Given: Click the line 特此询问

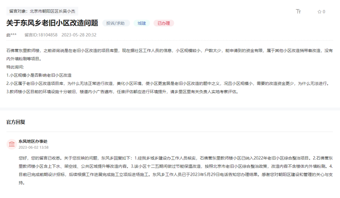Looking at the screenshot, I should [15, 67].
